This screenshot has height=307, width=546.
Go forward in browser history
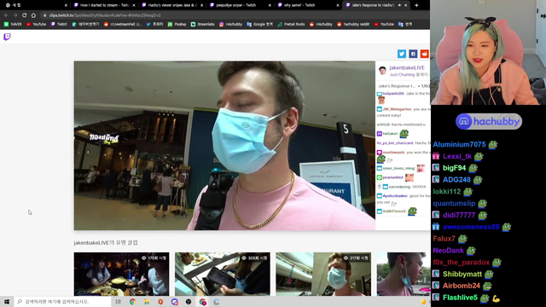tap(15, 15)
